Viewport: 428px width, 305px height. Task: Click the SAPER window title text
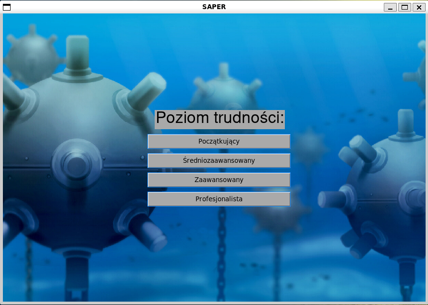pyautogui.click(x=214, y=7)
